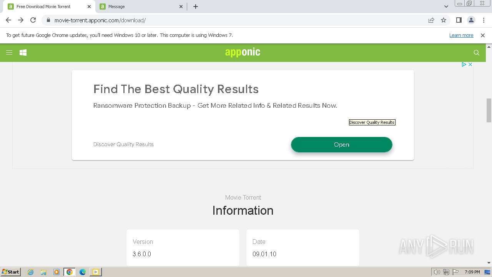View site information via the padlock icon
The height and width of the screenshot is (277, 492).
(x=48, y=20)
